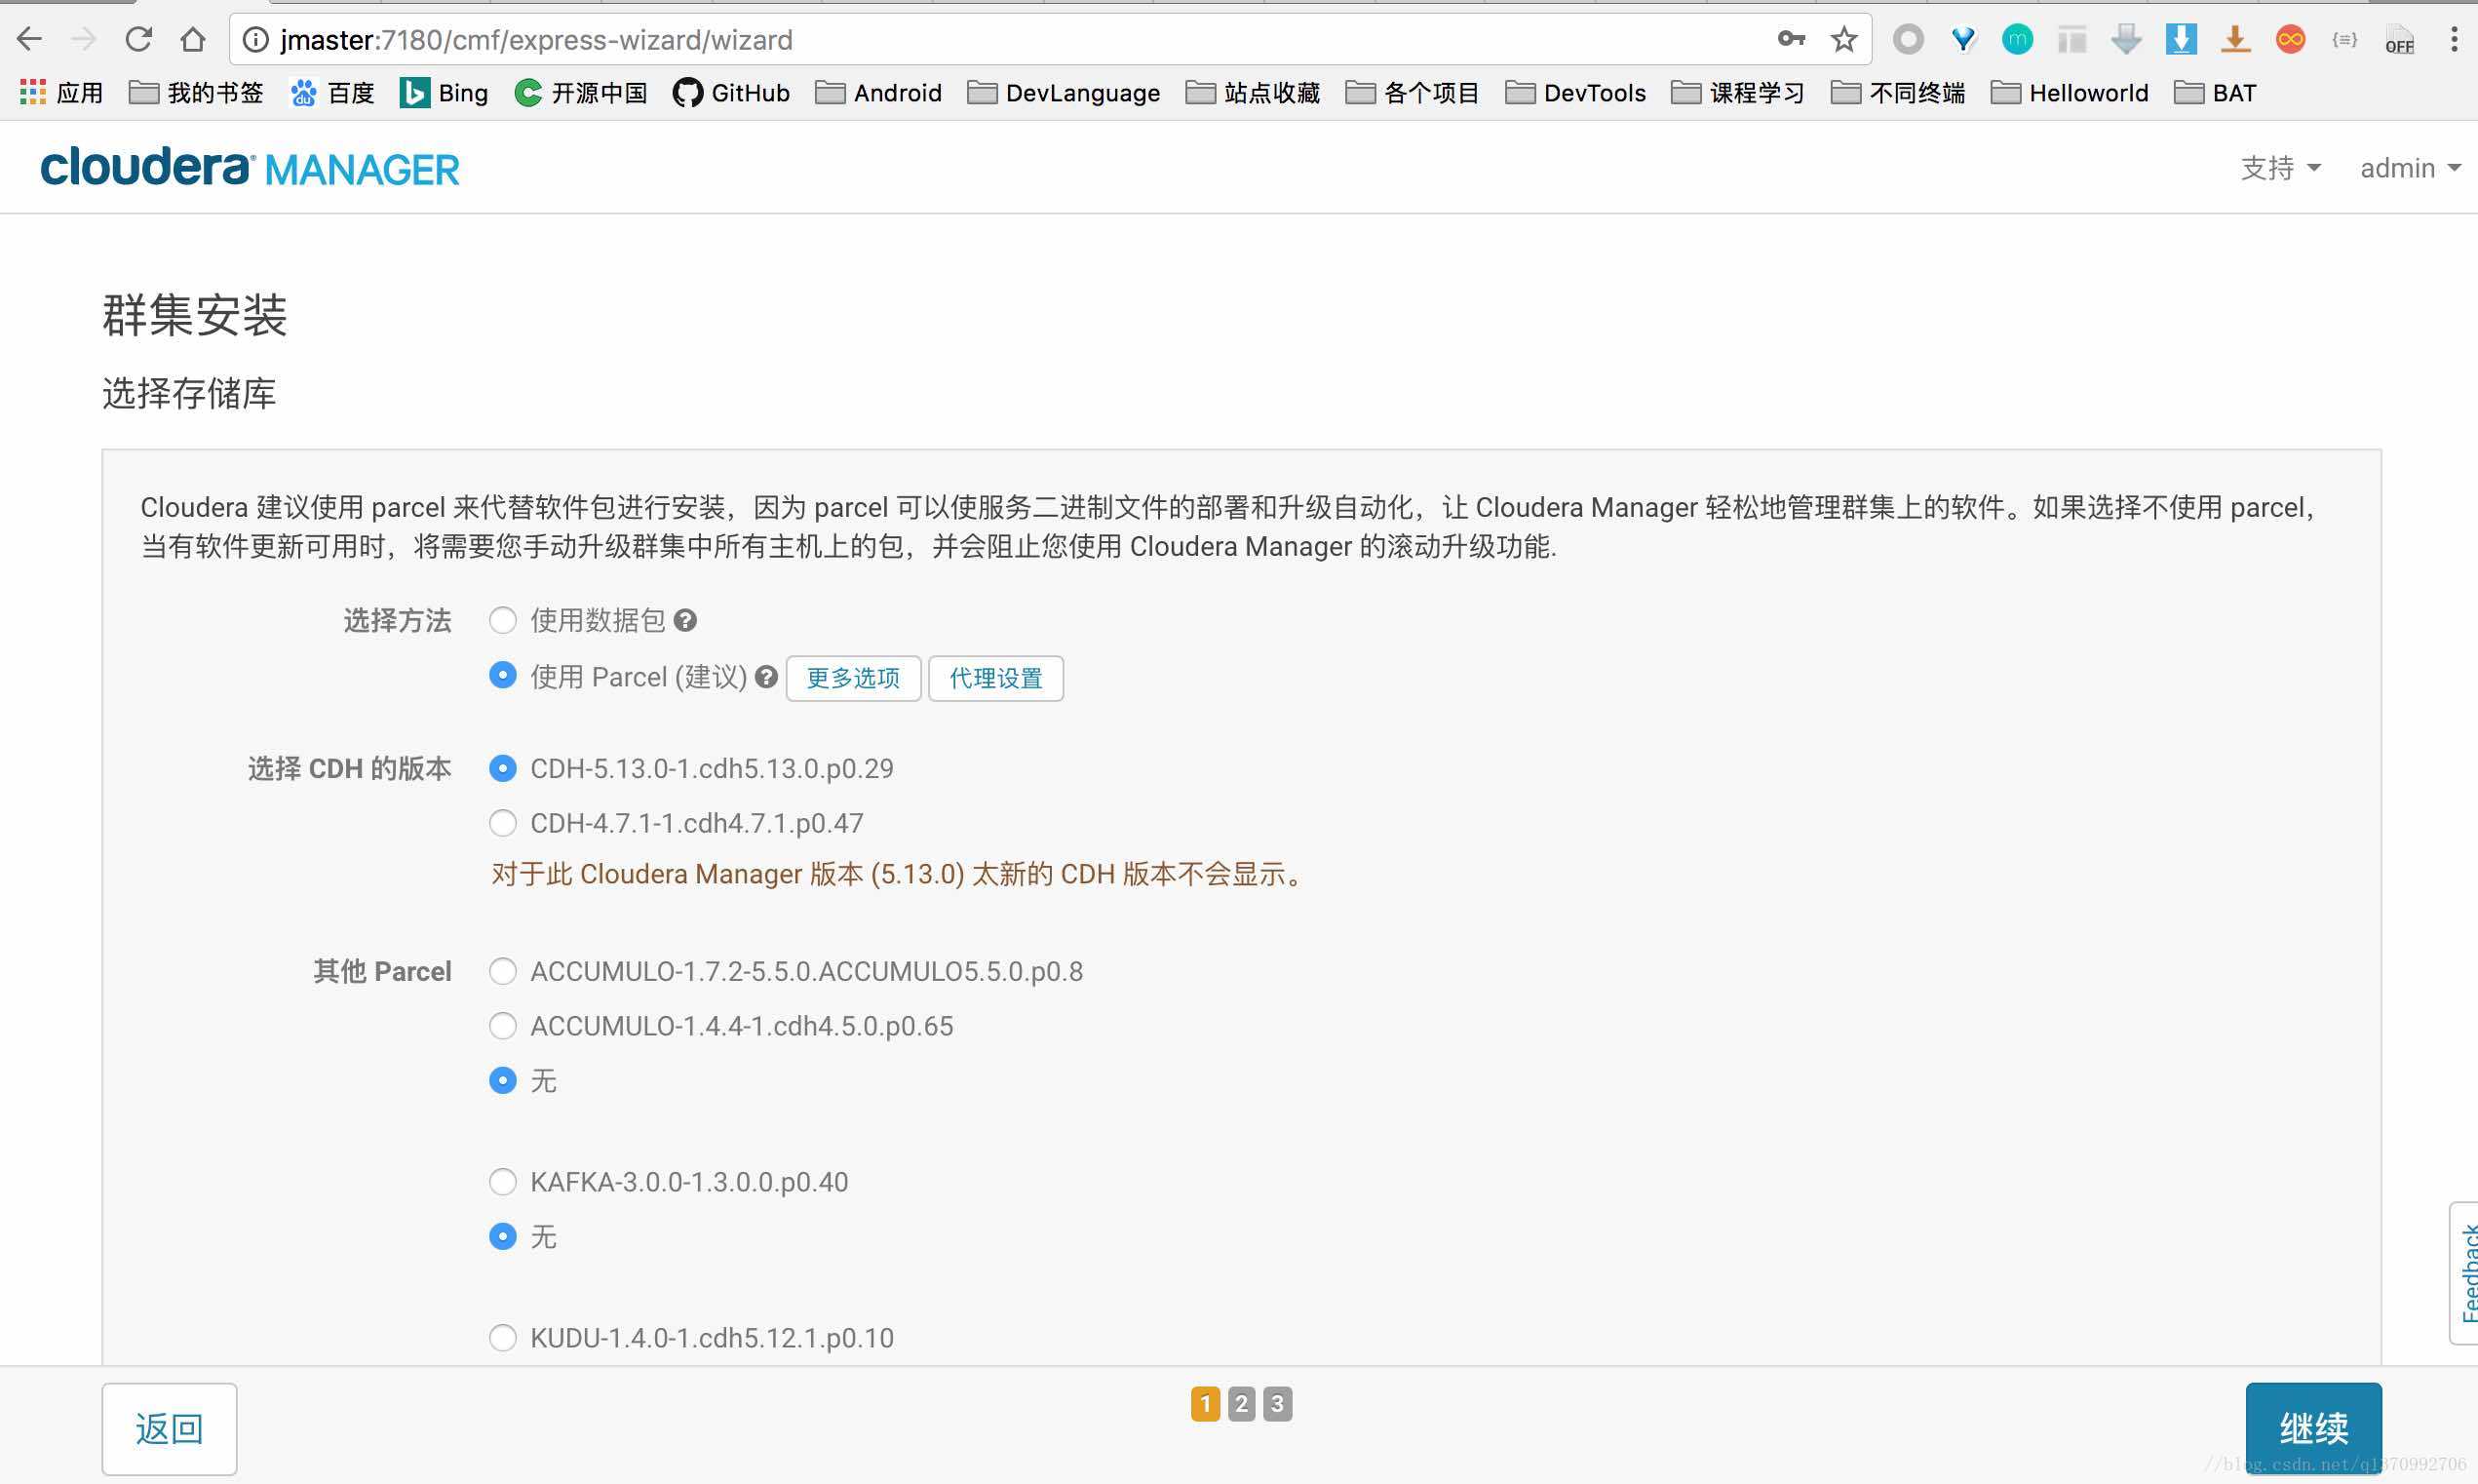The width and height of the screenshot is (2478, 1484).
Task: Open the curly braces extension icon
Action: point(2344,40)
